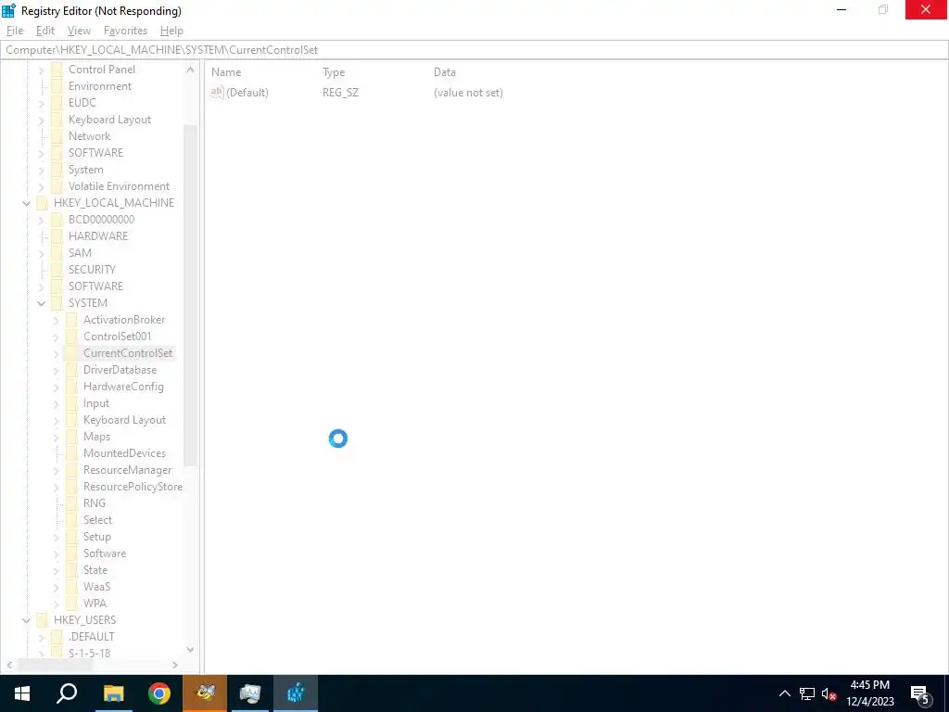Click the SECURITY folder icon
The width and height of the screenshot is (949, 712).
57,270
